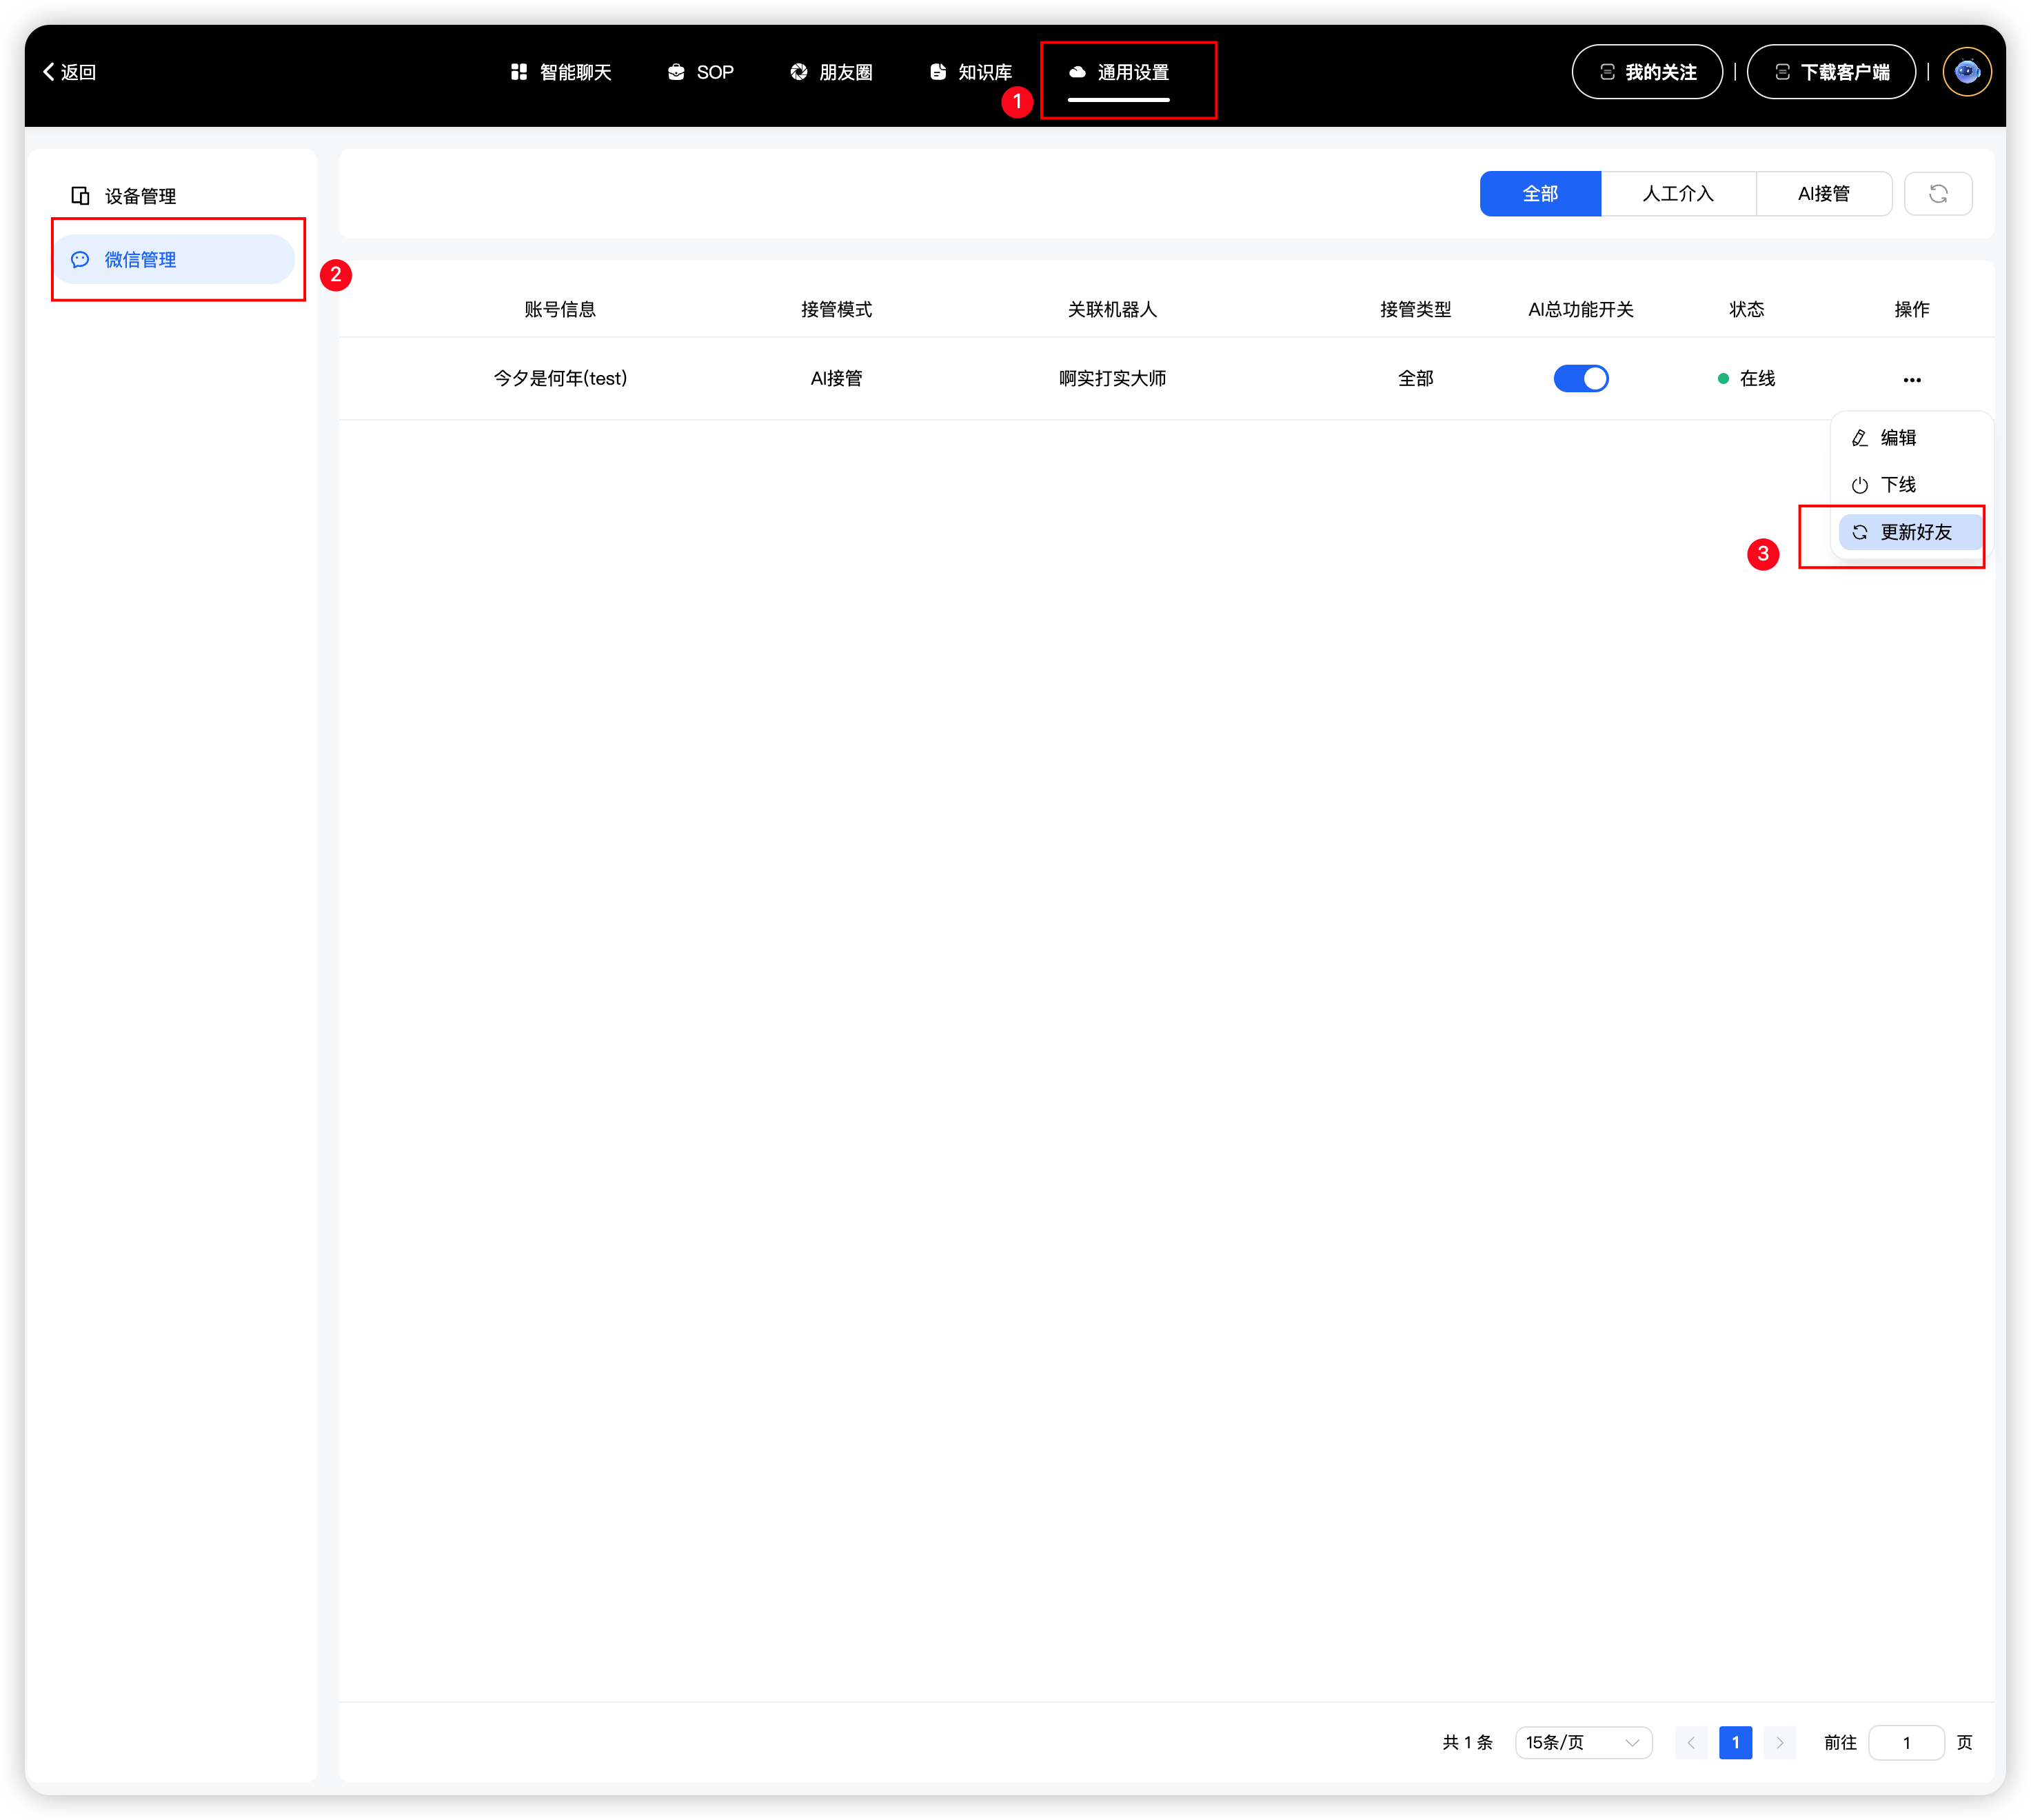Viewport: 2031px width, 1820px height.
Task: Open 朋友圈 in the navigation bar
Action: pyautogui.click(x=832, y=72)
